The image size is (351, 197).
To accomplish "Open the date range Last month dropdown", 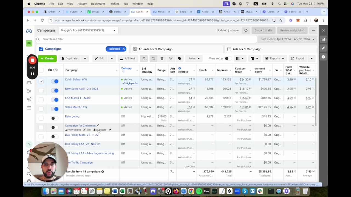I will coord(287,39).
